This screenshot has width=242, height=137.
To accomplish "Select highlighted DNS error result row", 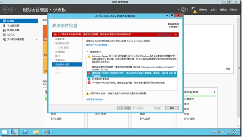I will pos(132,75).
